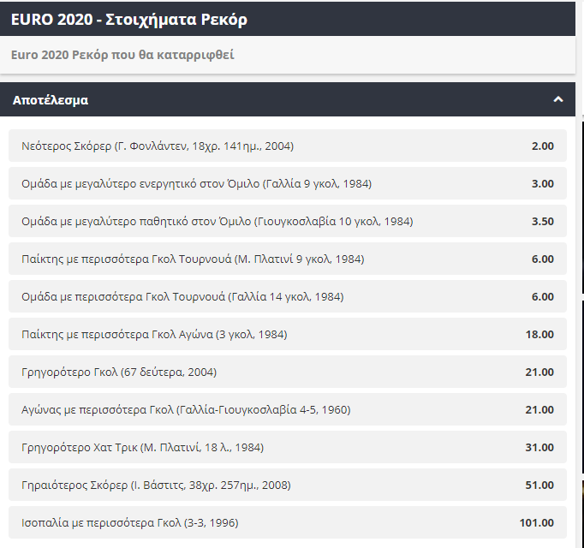This screenshot has height=548, width=584.
Task: Pick μεγαλύτερο παθητικό στον Όμιλο bet
Action: pyautogui.click(x=288, y=221)
